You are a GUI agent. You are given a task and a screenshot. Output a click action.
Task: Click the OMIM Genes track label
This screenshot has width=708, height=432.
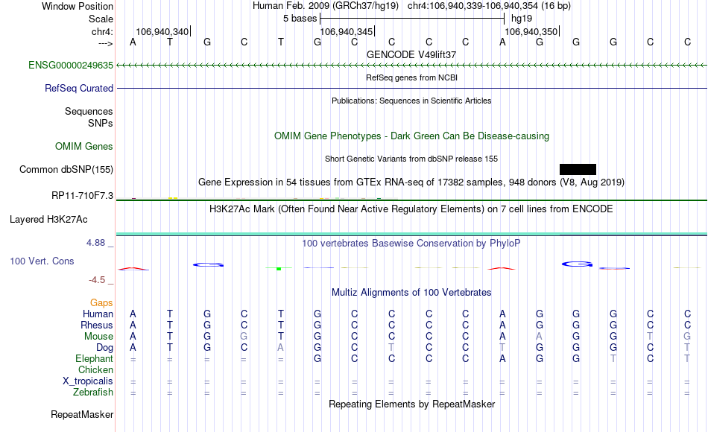click(84, 146)
